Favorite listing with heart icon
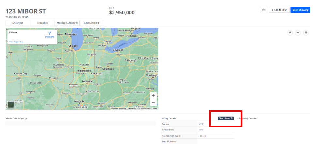Image resolution: width=318 pixels, height=144 pixels. click(306, 33)
